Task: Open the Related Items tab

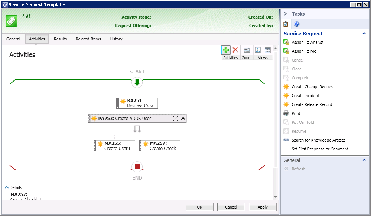Action: (x=88, y=39)
